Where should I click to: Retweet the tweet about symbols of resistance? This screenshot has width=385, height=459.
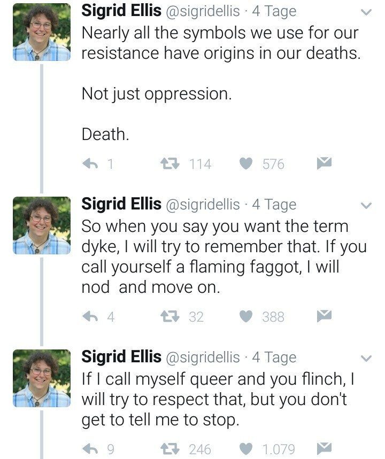[x=169, y=164]
